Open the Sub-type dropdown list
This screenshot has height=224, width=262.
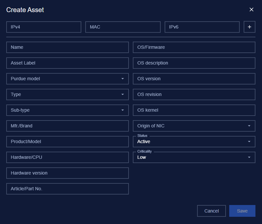coord(68,110)
